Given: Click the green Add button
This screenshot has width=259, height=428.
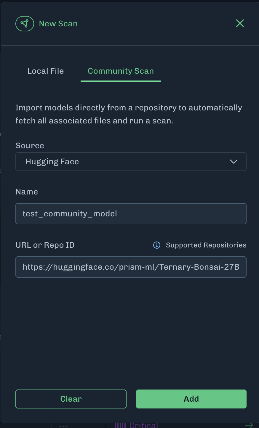Looking at the screenshot, I should [191, 399].
